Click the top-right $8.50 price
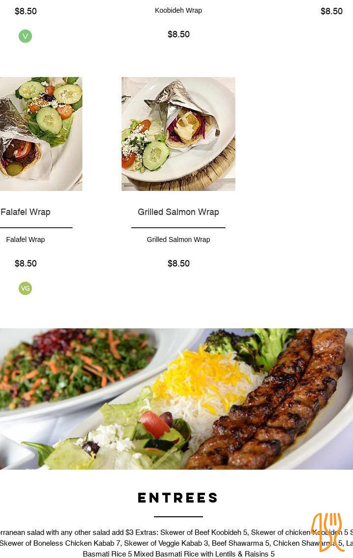The height and width of the screenshot is (558, 353). pos(331,11)
